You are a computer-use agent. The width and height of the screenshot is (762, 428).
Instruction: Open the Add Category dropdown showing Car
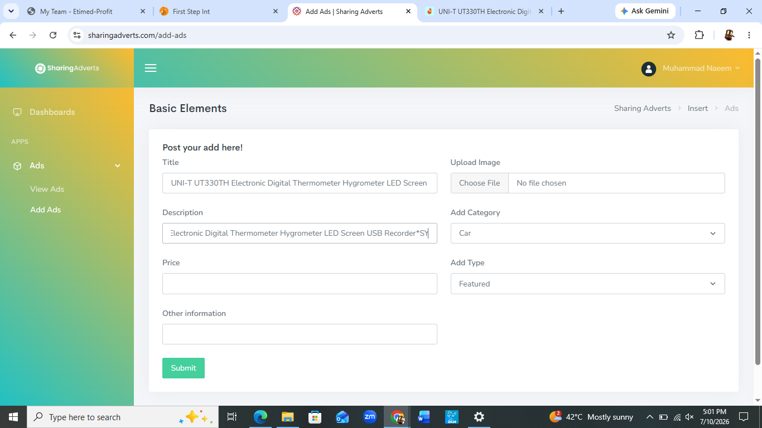click(x=587, y=234)
